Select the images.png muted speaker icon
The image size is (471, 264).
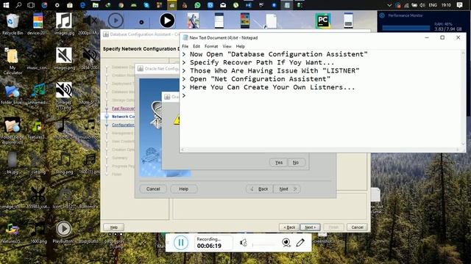click(64, 59)
